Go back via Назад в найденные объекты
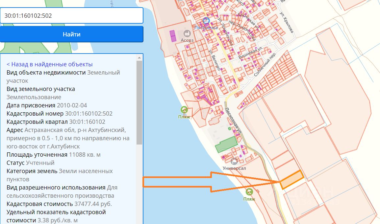380x224 pixels. point(49,64)
